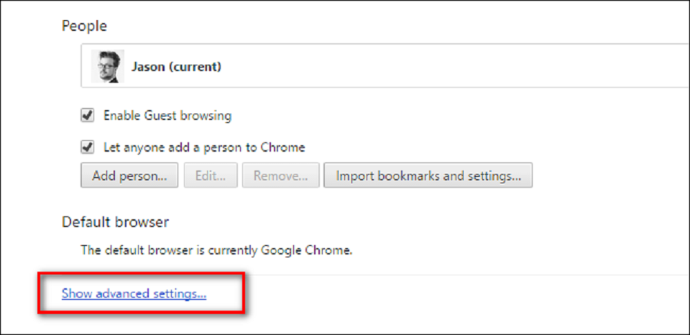Click the default browser status sentence
This screenshot has height=335, width=690.
pyautogui.click(x=216, y=251)
